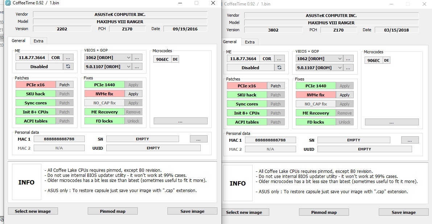Click green SKU hack label in left window
Screen dimensions: 432x224
pyautogui.click(x=36, y=94)
